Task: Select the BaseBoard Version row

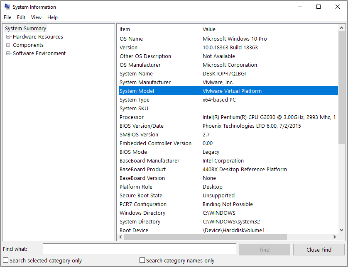Action: 228,178
